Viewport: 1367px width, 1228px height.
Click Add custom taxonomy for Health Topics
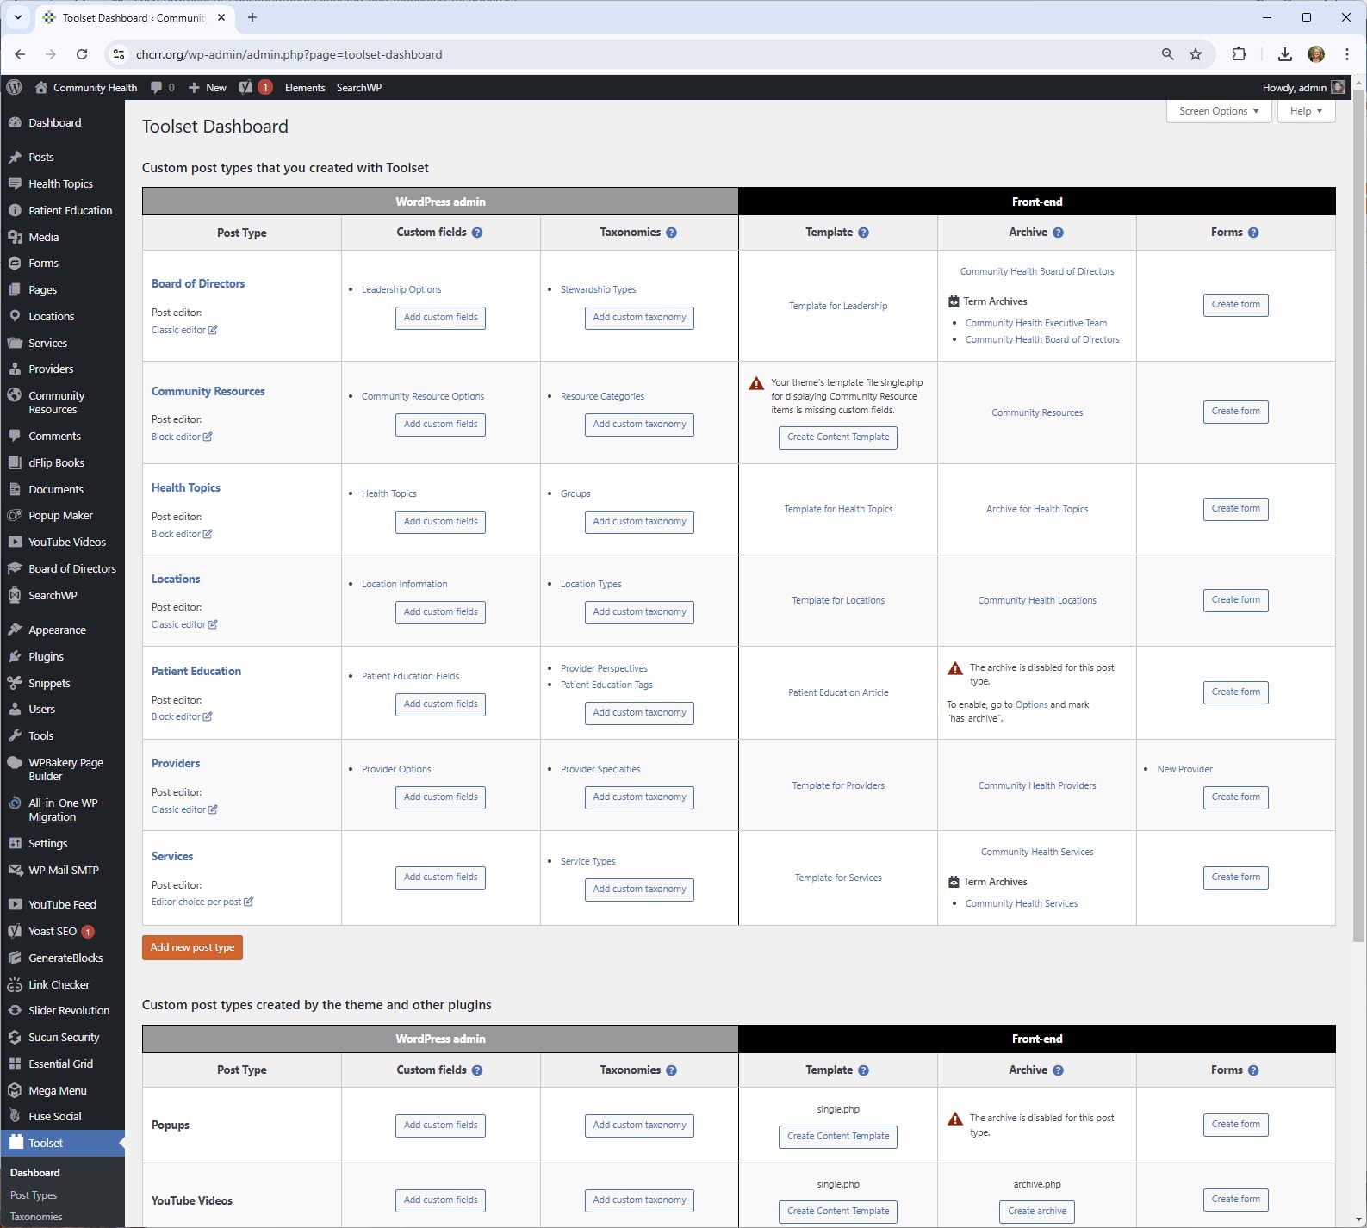[639, 522]
